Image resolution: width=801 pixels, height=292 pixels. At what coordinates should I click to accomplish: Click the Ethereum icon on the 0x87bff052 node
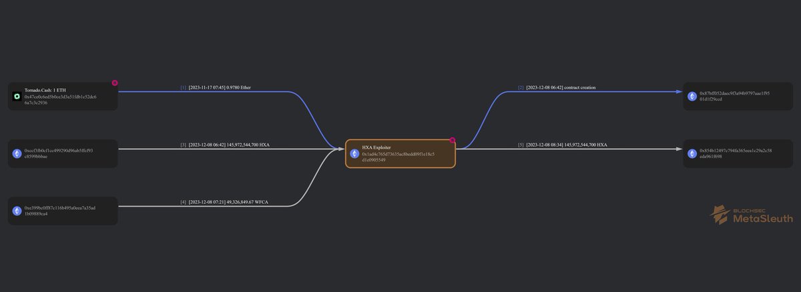click(692, 96)
